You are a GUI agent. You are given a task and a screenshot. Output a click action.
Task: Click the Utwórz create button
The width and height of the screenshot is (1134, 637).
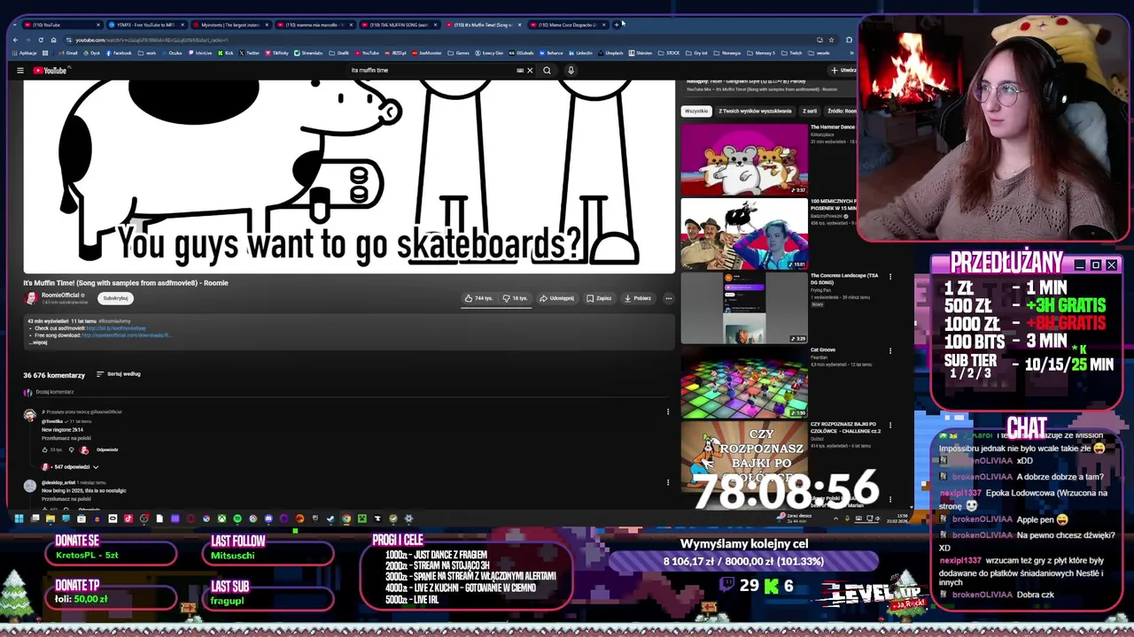[842, 70]
